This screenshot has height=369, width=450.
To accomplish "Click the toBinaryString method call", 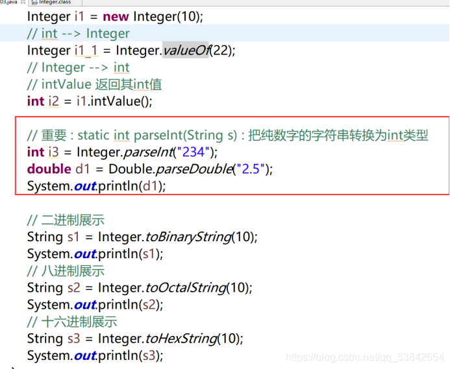I will (x=188, y=237).
